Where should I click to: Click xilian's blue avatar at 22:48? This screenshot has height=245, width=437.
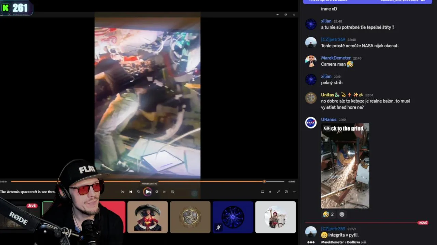click(311, 24)
